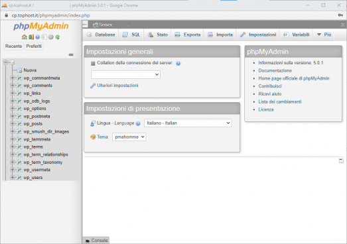Open the Lingua language dropdown

(x=188, y=123)
